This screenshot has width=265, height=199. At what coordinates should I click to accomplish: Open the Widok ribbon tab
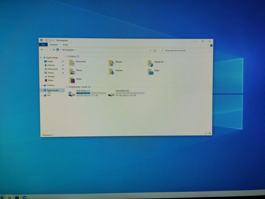[65, 45]
